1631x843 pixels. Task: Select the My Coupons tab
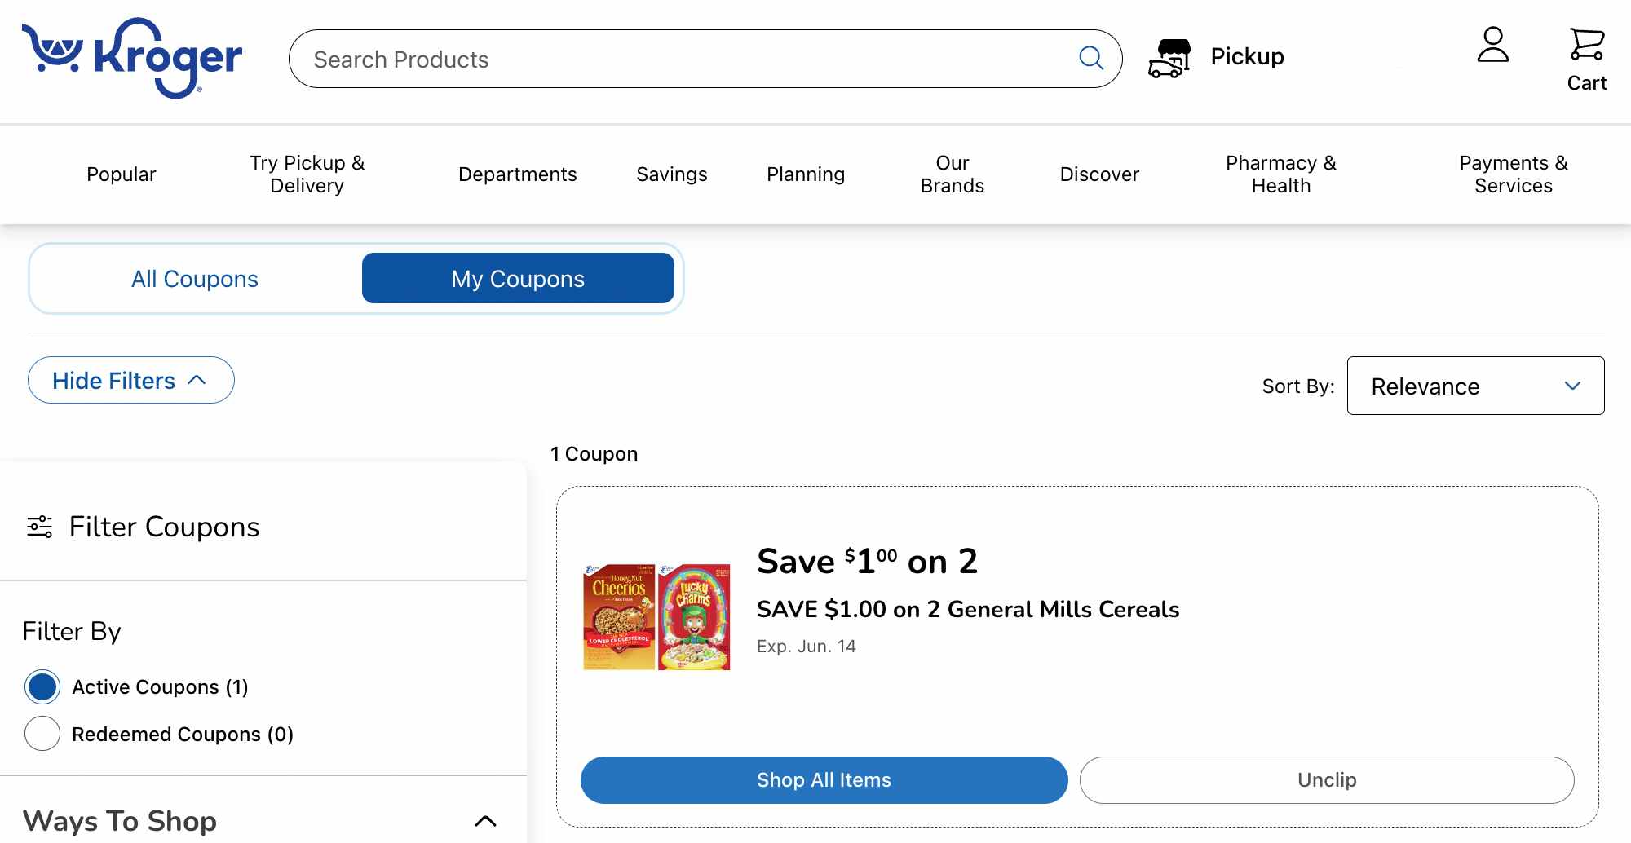coord(518,279)
